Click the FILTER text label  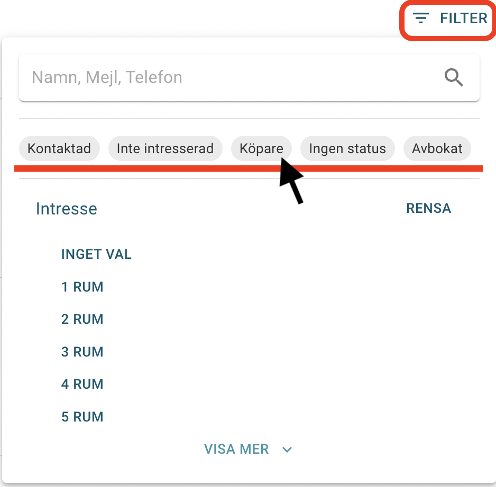pos(464,18)
